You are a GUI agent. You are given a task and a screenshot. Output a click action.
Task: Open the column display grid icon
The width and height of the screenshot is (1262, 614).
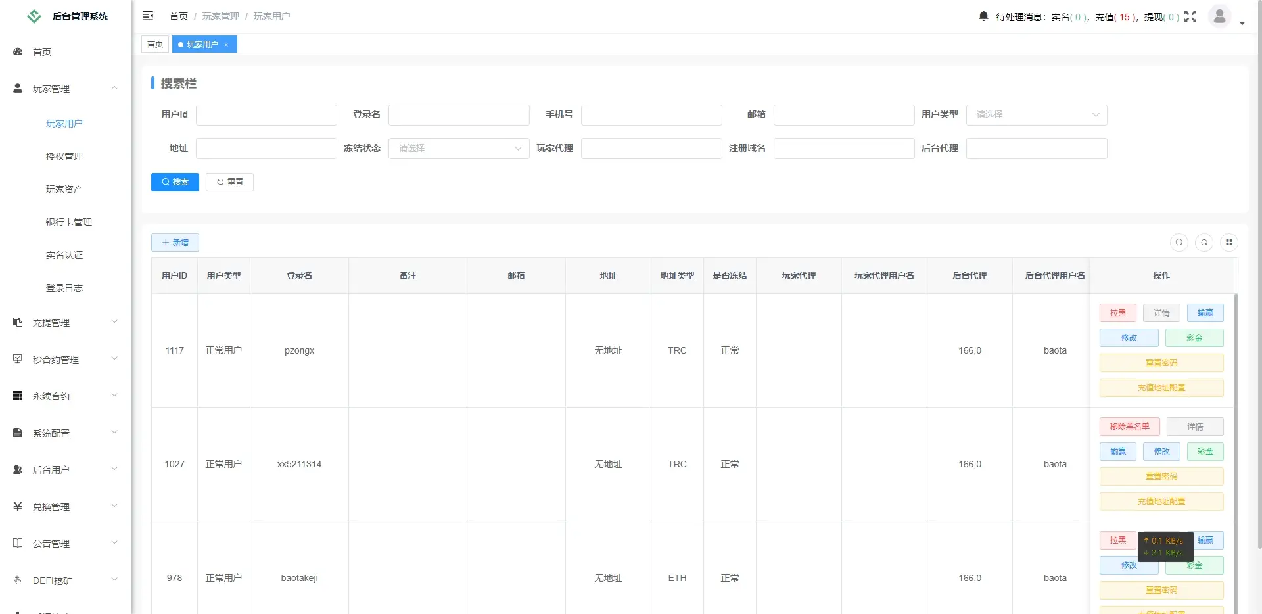pyautogui.click(x=1229, y=243)
